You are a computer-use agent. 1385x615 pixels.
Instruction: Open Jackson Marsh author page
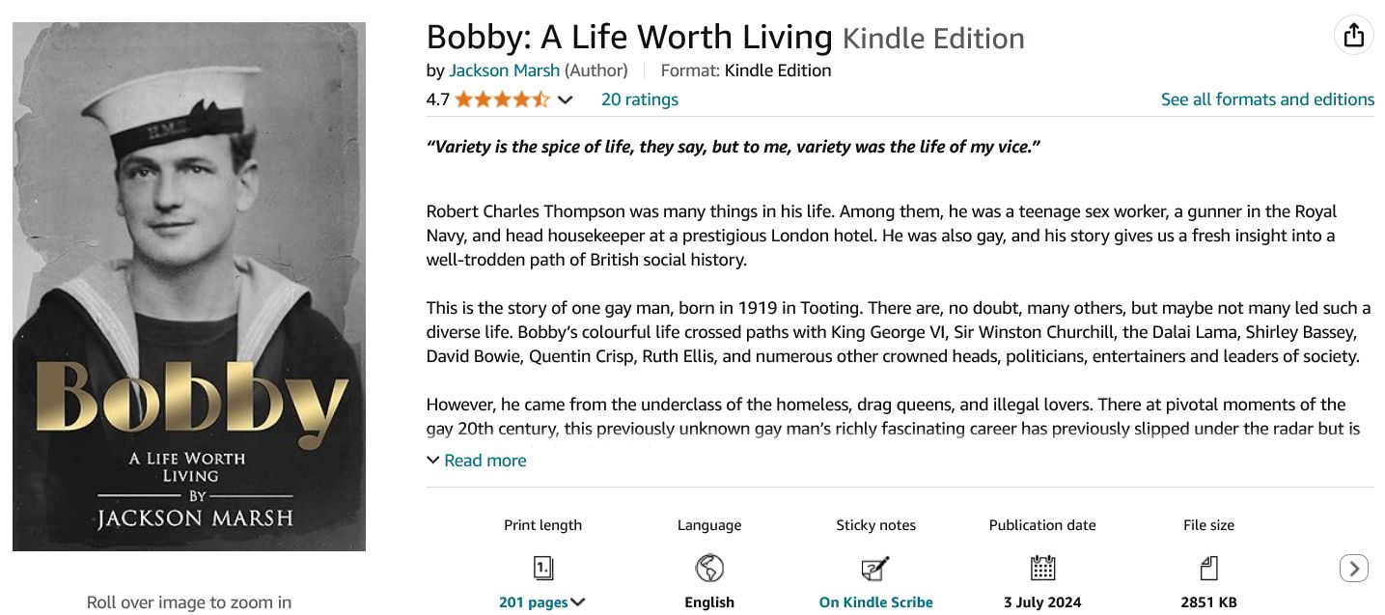tap(504, 70)
